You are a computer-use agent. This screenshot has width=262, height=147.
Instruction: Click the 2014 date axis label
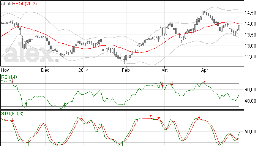[84, 70]
